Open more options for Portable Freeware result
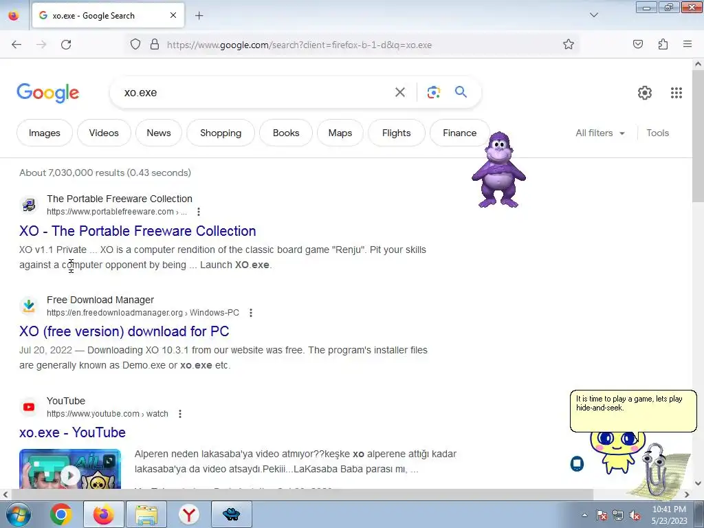The height and width of the screenshot is (528, 704). pos(199,212)
